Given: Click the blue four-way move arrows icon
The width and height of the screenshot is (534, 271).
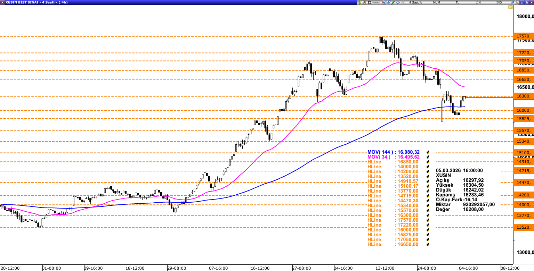Looking at the screenshot, I should [x=398, y=2].
